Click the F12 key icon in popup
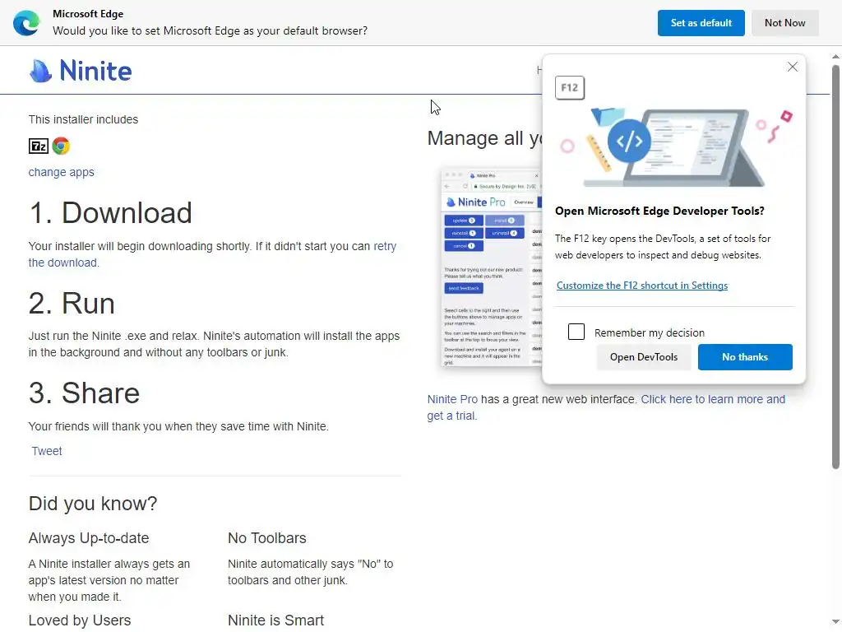842x632 pixels. pos(570,87)
